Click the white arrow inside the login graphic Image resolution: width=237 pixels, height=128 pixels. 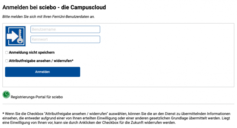pyautogui.click(x=13, y=36)
